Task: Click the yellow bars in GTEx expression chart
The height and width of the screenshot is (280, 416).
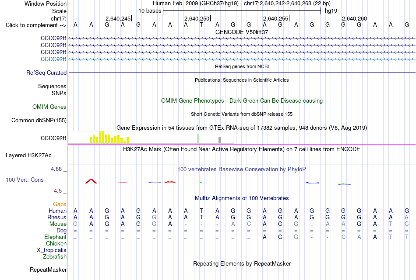Action: coord(109,137)
